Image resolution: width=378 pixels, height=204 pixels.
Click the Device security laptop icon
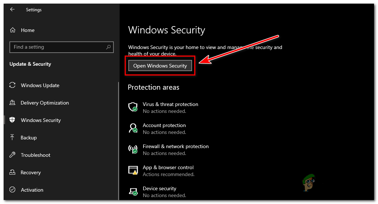(x=133, y=191)
